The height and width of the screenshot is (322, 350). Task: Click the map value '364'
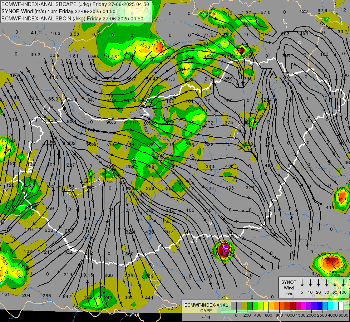(128, 297)
